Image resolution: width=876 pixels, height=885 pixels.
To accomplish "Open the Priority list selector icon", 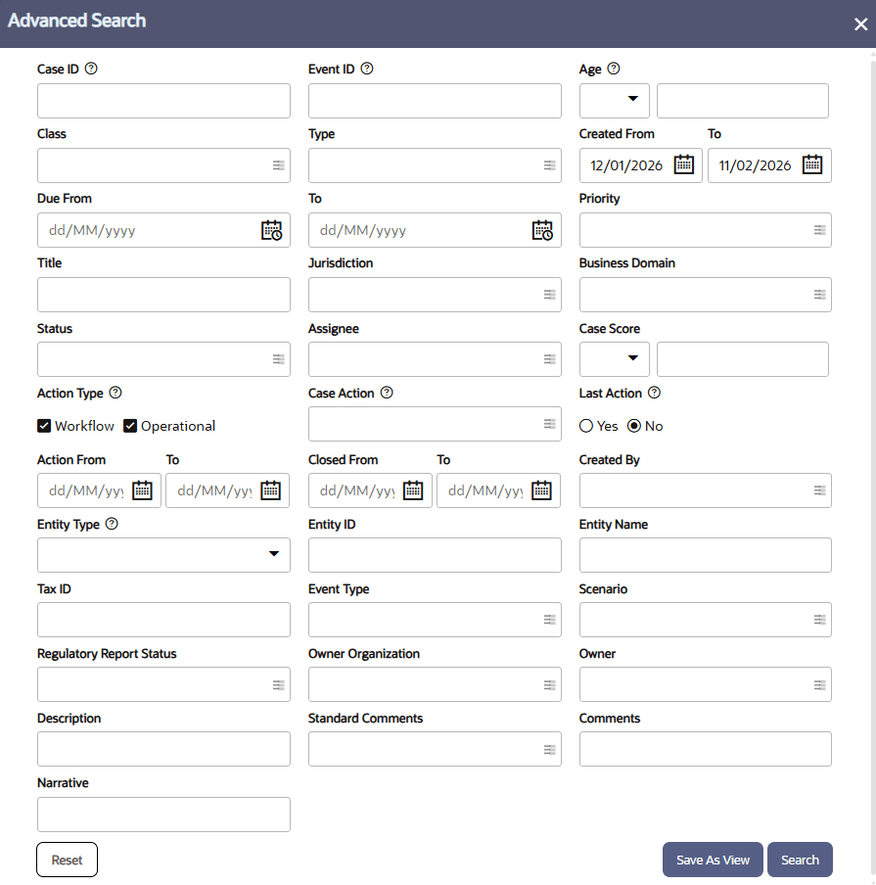I will (x=819, y=230).
